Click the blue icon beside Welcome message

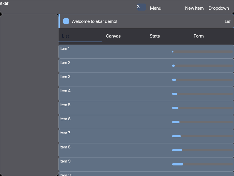tap(66, 21)
